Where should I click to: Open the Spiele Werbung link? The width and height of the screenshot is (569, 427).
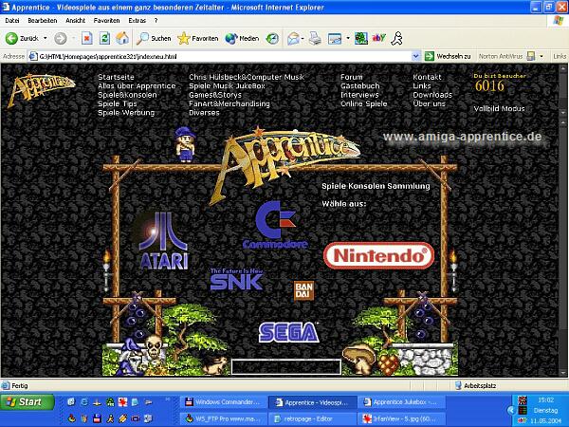point(126,113)
